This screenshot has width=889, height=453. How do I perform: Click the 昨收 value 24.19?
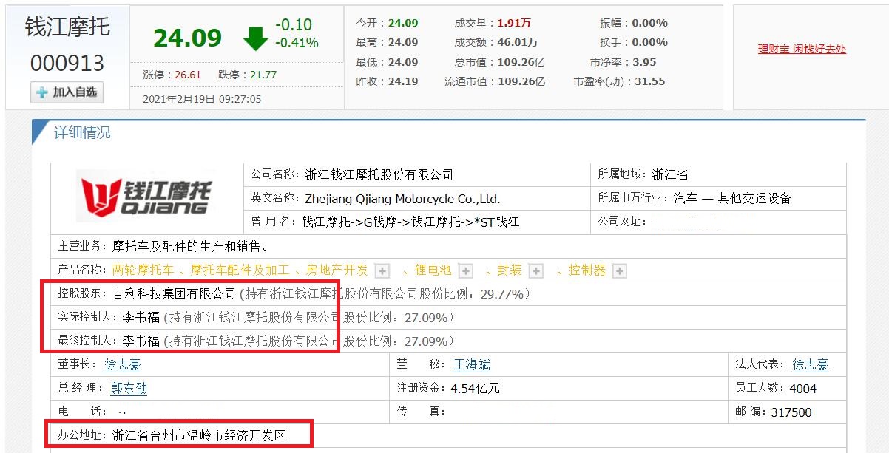point(403,81)
